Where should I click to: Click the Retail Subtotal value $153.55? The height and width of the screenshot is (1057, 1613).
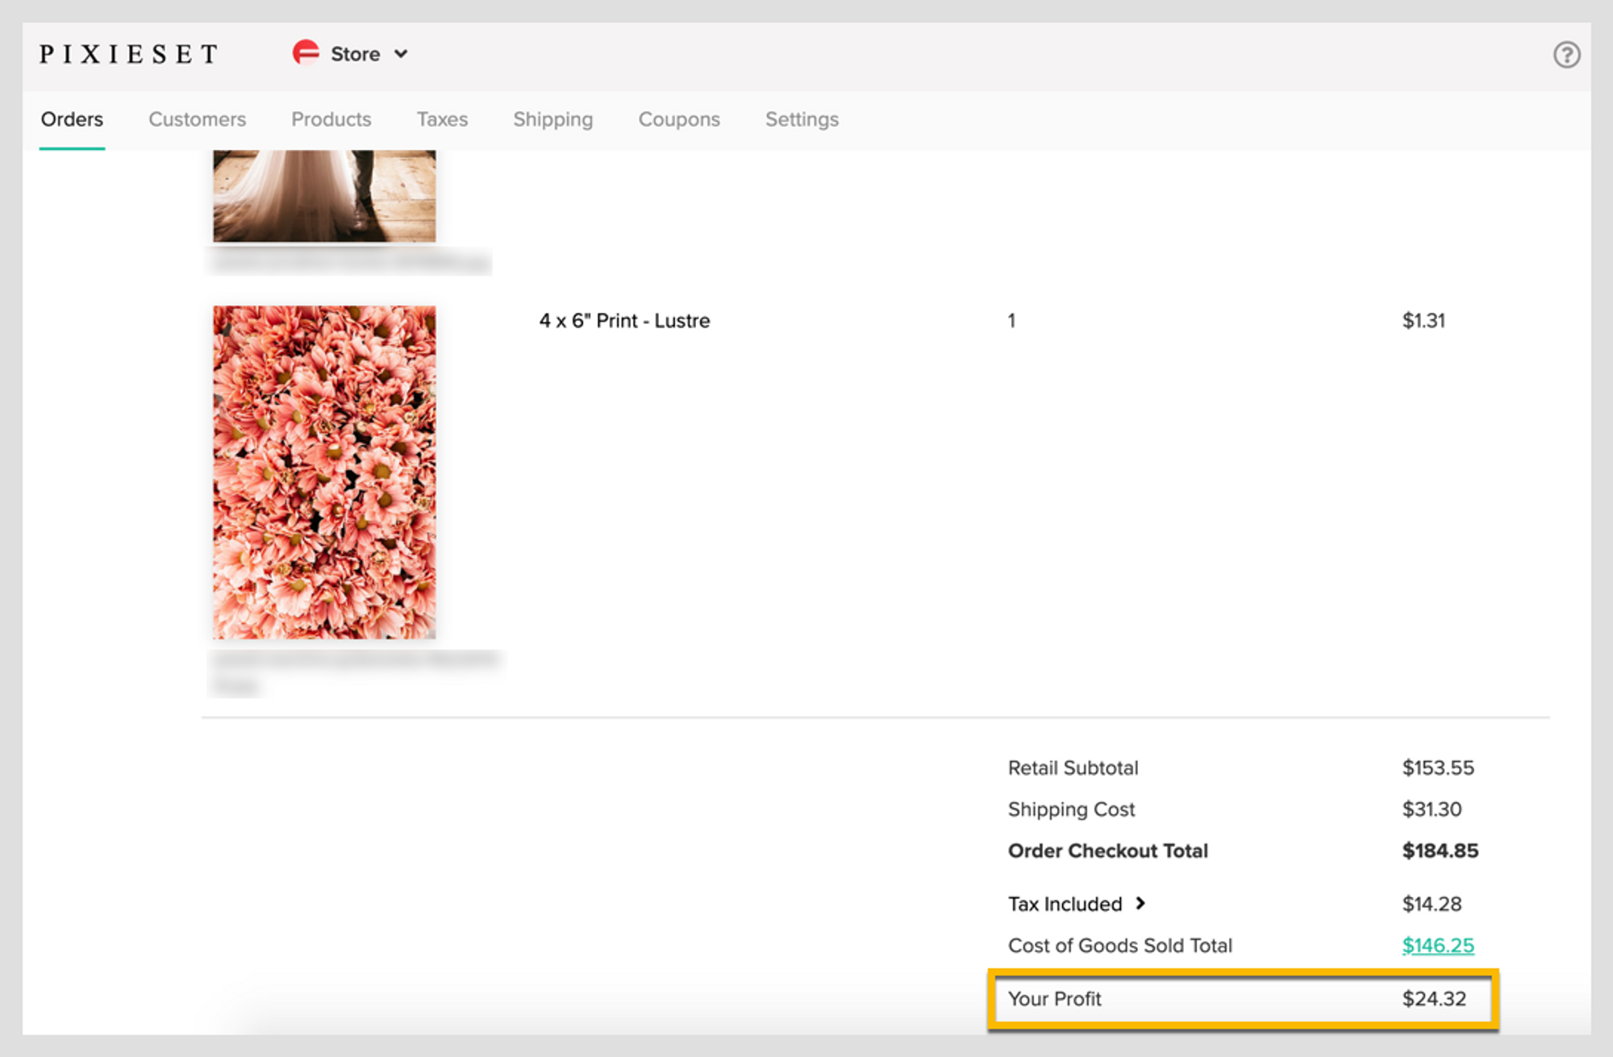pyautogui.click(x=1438, y=768)
